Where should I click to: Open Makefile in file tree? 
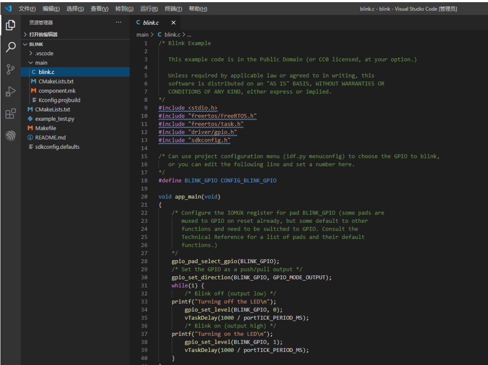[75, 128]
